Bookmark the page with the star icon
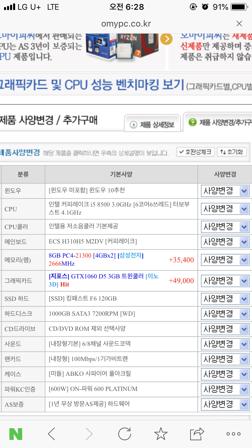This screenshot has width=252, height=448. pos(161,434)
